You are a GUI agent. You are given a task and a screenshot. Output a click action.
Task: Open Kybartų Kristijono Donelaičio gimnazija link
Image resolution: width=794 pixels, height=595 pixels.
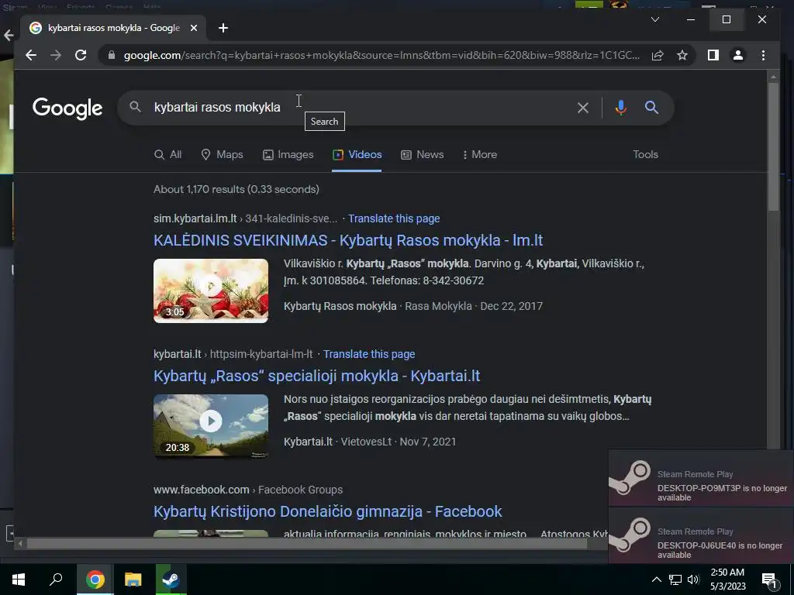328,511
